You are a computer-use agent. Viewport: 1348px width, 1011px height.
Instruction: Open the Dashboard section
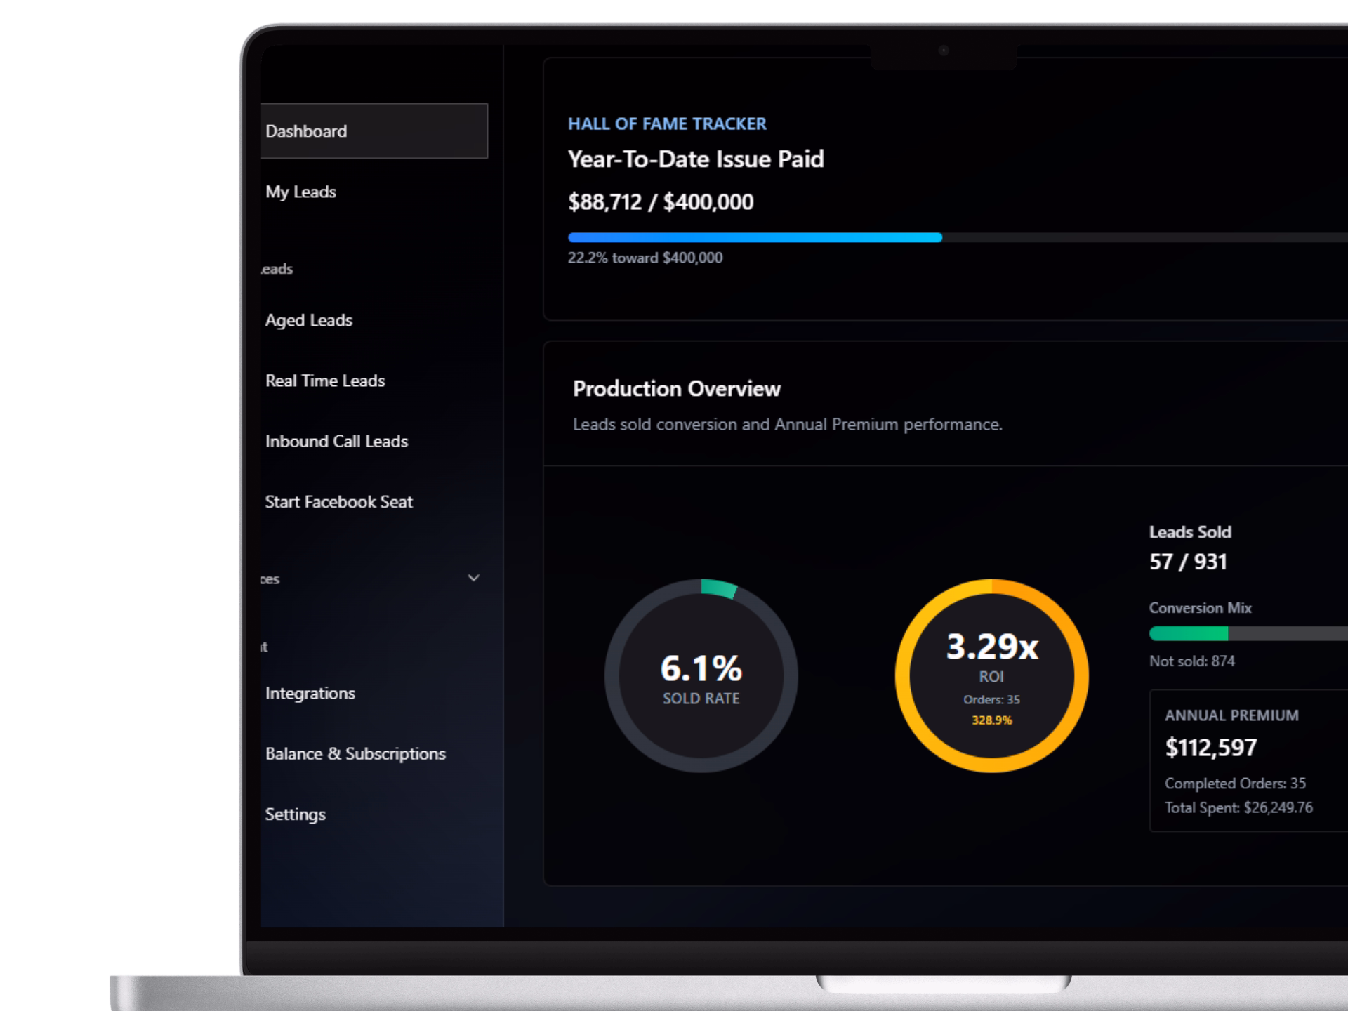306,131
